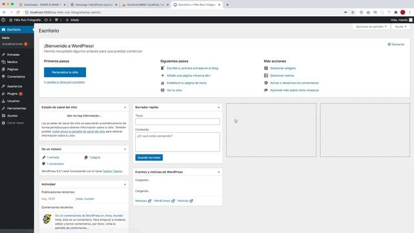Open Herramientas in the sidebar
The width and height of the screenshot is (414, 233).
(x=17, y=108)
